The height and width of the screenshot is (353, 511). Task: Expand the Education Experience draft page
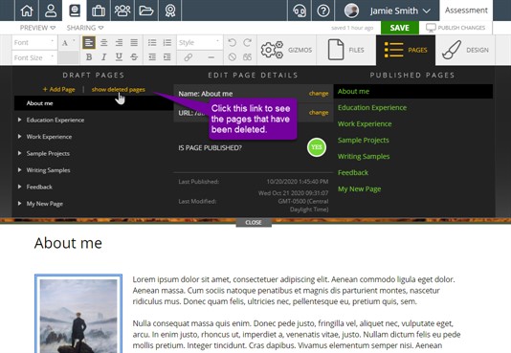coord(20,120)
